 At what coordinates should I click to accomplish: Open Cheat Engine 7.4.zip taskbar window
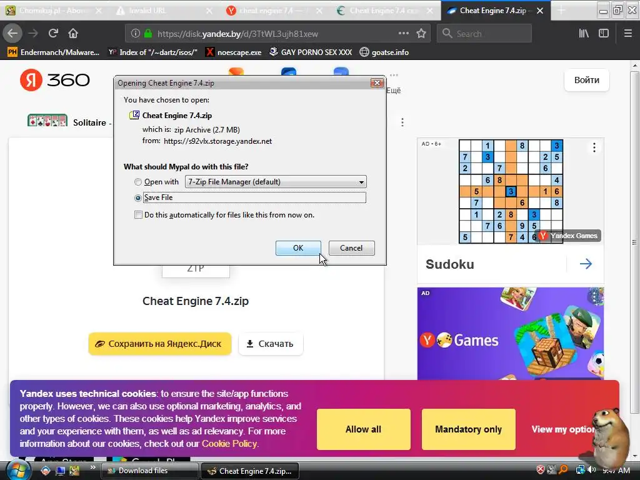tap(250, 471)
